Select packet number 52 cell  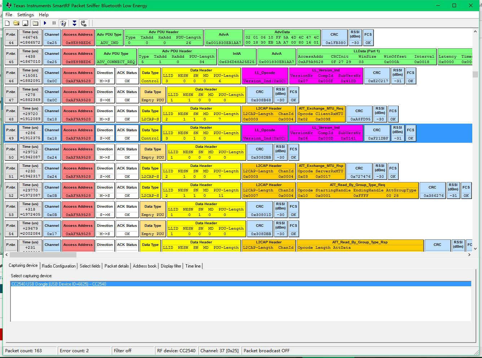coord(11,190)
